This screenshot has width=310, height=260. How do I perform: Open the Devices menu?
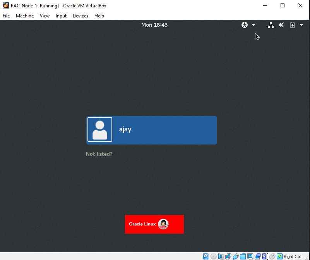click(x=80, y=16)
